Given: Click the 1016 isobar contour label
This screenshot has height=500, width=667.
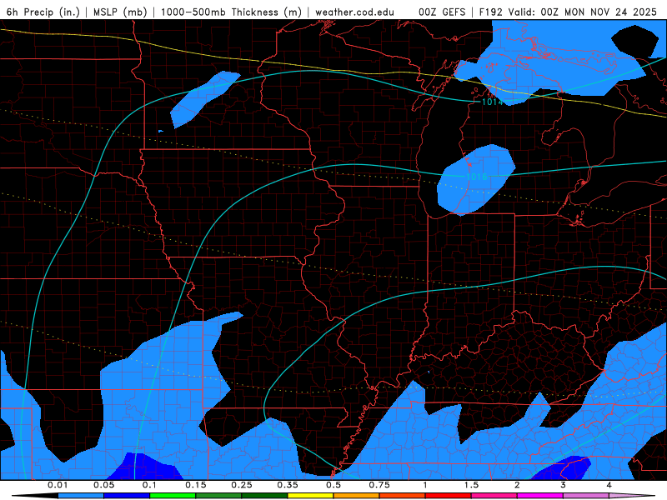Looking at the screenshot, I should click(476, 177).
